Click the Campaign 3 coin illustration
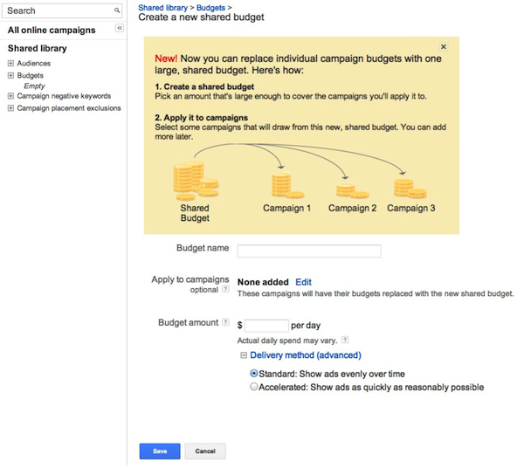 click(410, 189)
